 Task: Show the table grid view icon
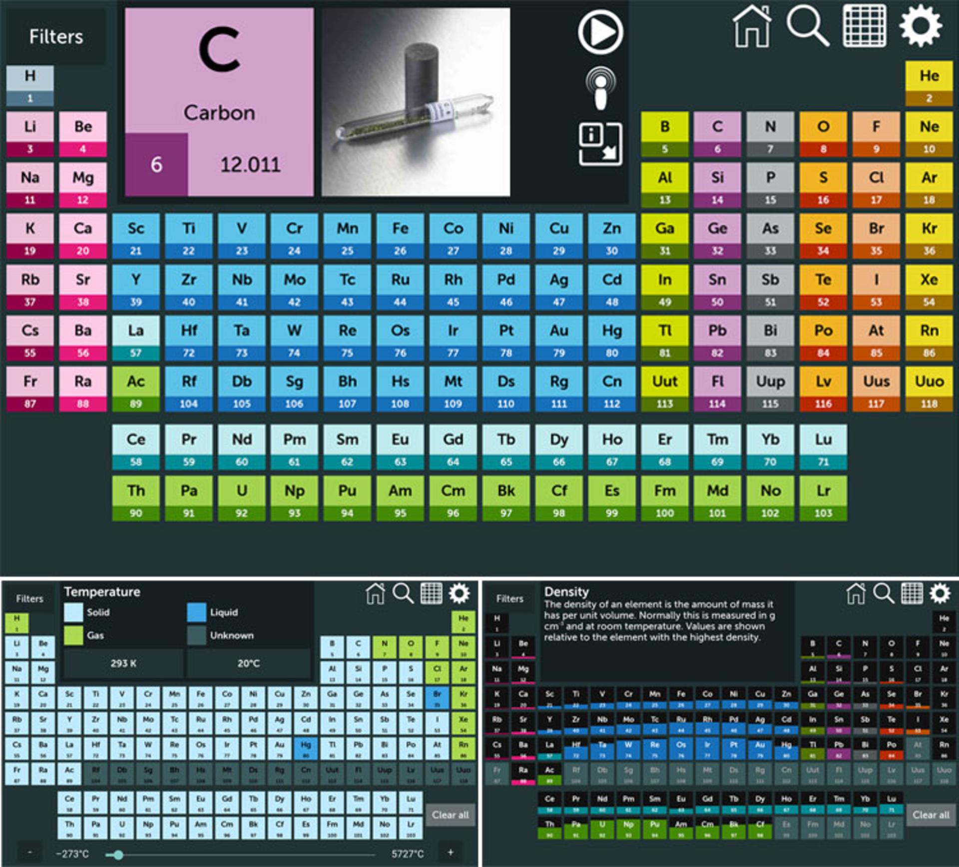click(865, 26)
